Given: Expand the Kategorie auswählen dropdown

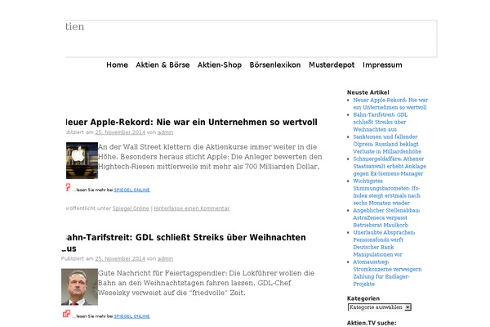Looking at the screenshot, I should pos(380,307).
